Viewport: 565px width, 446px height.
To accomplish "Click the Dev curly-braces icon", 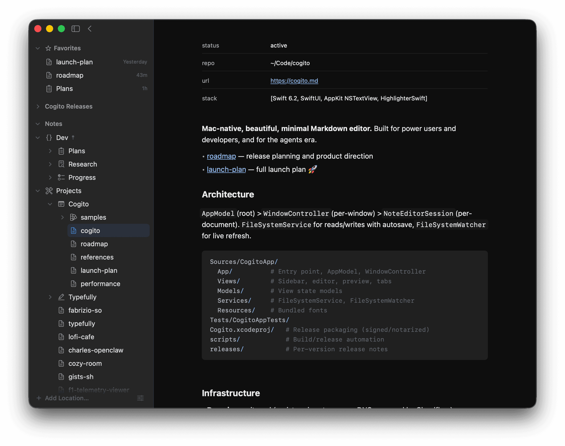I will pos(49,138).
